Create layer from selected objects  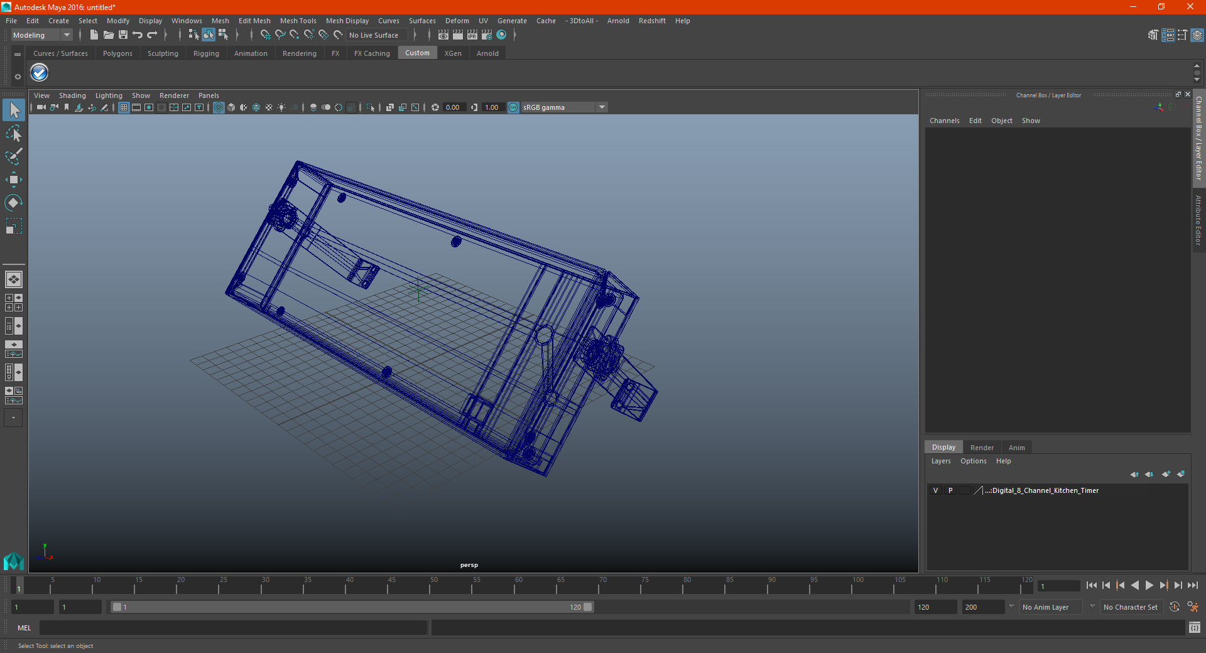pyautogui.click(x=1181, y=474)
